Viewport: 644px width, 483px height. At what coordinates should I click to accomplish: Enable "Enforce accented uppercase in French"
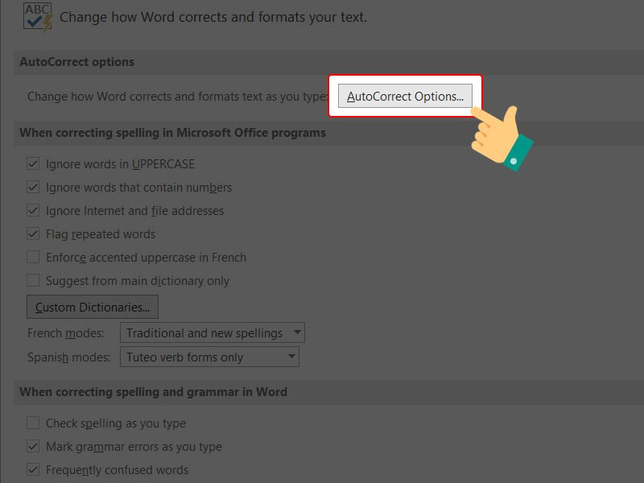coord(33,257)
